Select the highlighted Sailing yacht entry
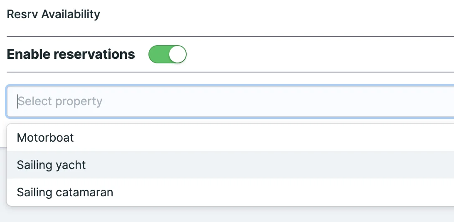454x222 pixels. (x=51, y=165)
